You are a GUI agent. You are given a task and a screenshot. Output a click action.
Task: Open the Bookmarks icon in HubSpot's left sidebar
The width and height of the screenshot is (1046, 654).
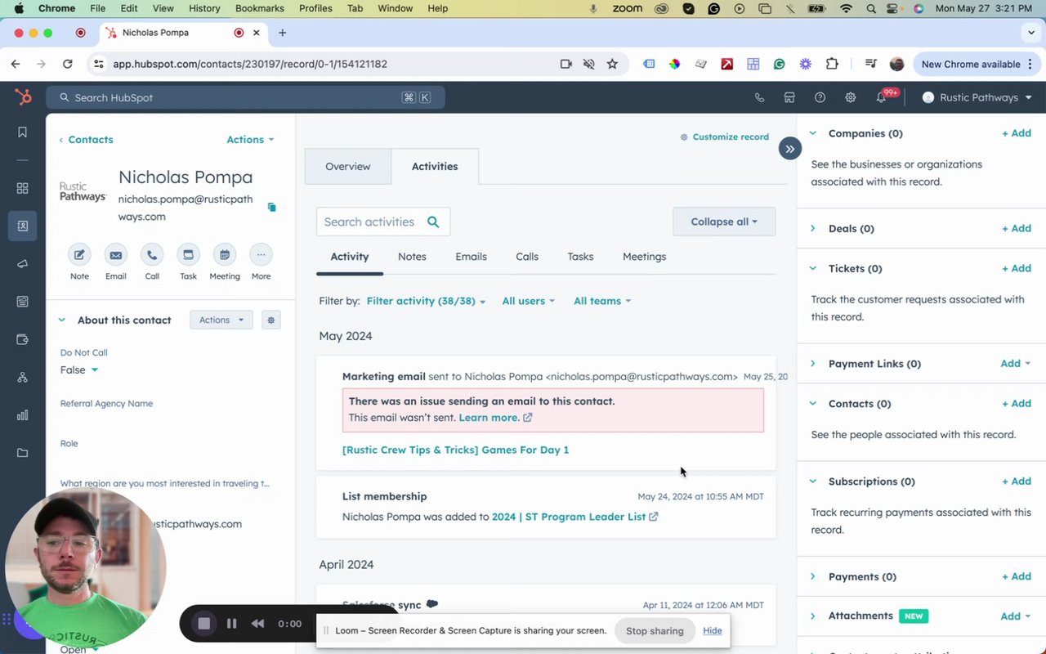tap(22, 132)
